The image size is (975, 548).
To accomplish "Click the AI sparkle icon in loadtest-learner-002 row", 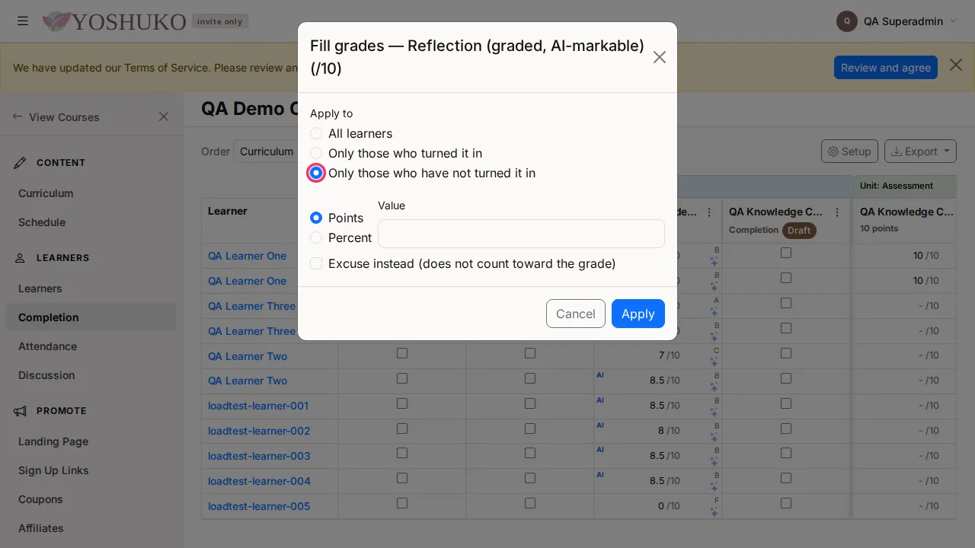I will tap(714, 437).
